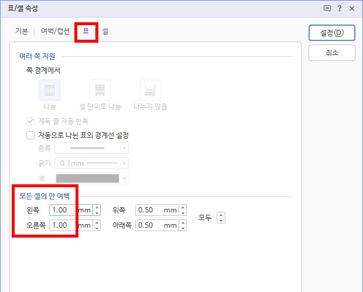Click the 오른쪽 margin input field
363x292 pixels.
click(71, 225)
